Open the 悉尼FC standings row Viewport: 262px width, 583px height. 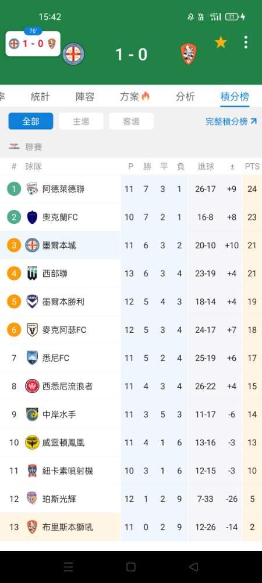pyautogui.click(x=131, y=358)
